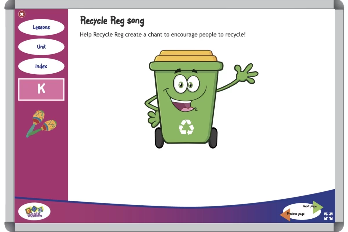348x232 pixels.
Task: Toggle fullscreen with the expand arrows icon
Action: click(328, 216)
